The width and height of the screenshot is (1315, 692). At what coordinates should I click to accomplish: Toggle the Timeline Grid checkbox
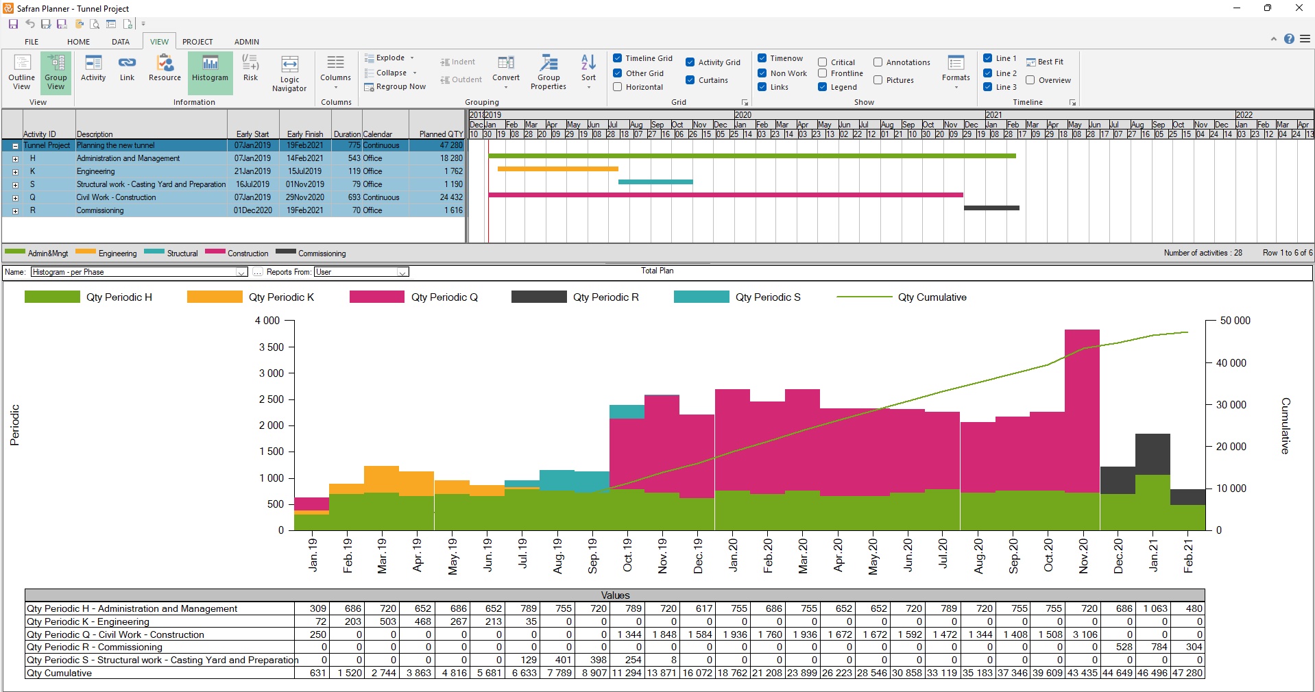point(618,58)
